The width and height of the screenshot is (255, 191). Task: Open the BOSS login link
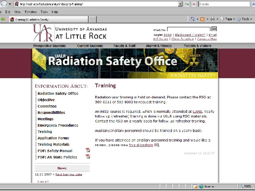[x=168, y=35]
